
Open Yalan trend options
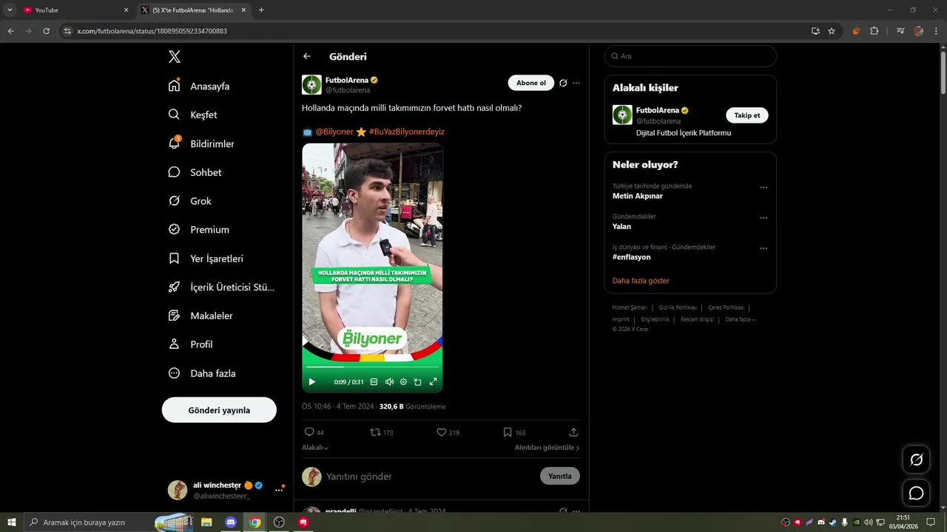pyautogui.click(x=764, y=218)
